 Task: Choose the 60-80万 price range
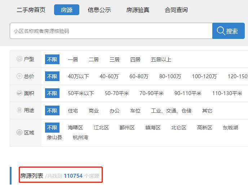tap(139, 76)
